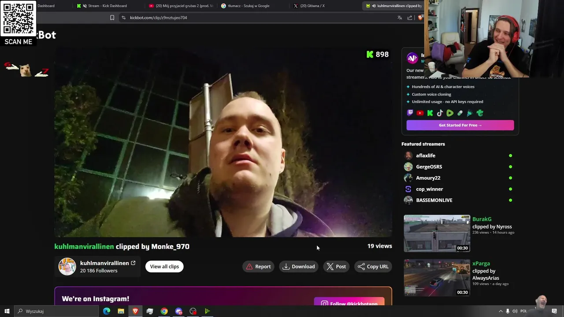Screen dimensions: 564x317
Task: Click the Twitch icon in ad card
Action: pos(410,113)
